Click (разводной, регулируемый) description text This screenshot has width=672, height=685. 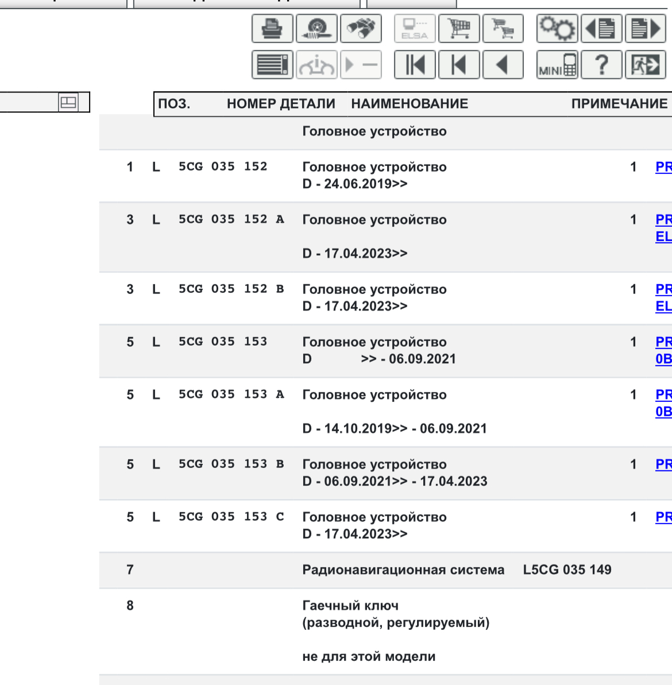pyautogui.click(x=396, y=623)
